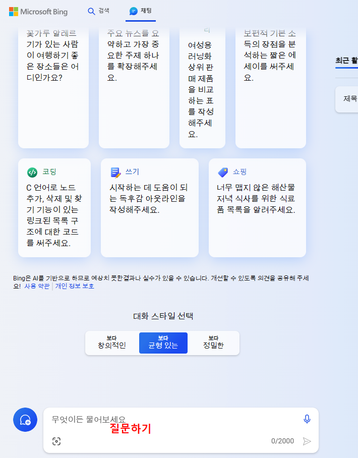358x458 pixels.
Task: Start a new topic with the round blue button
Action: click(25, 420)
